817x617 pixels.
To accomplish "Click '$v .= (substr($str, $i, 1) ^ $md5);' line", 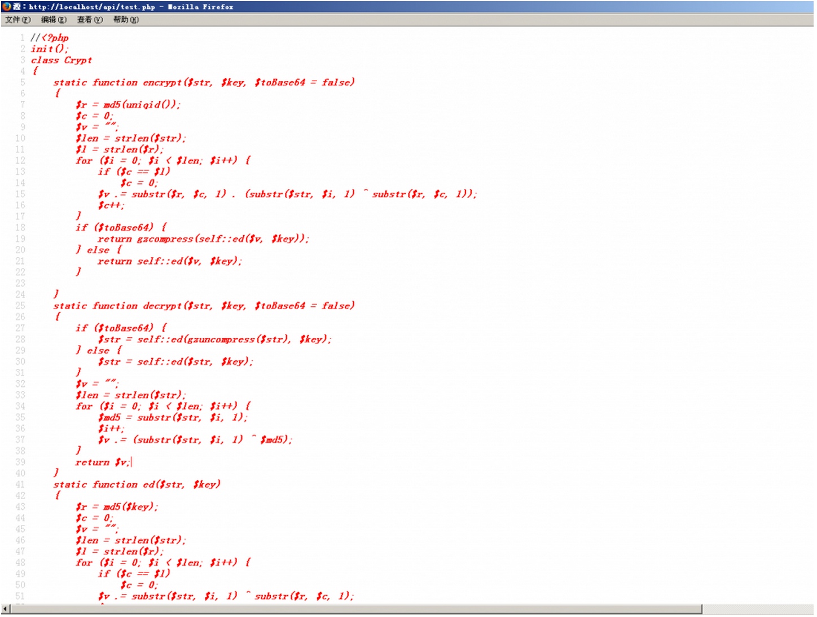I will (195, 440).
